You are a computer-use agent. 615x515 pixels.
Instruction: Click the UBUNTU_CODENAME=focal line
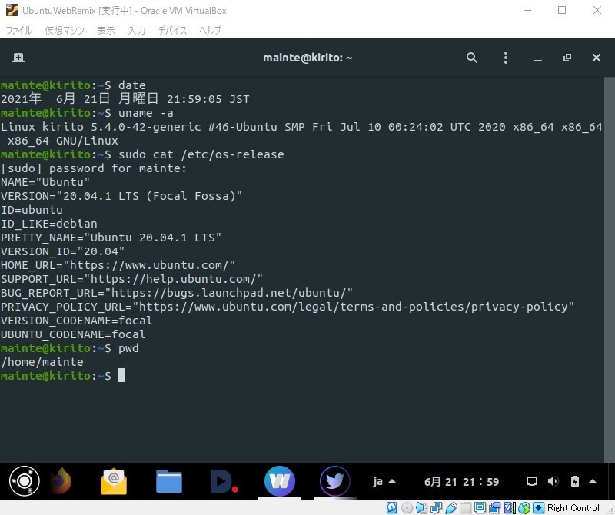coord(73,334)
